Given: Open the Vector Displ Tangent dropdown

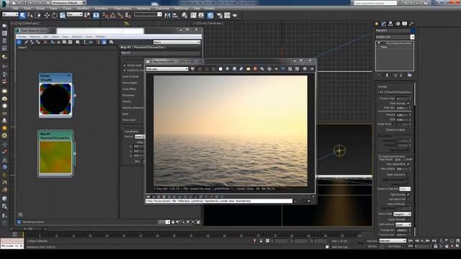Looking at the screenshot, I should pyautogui.click(x=402, y=214).
